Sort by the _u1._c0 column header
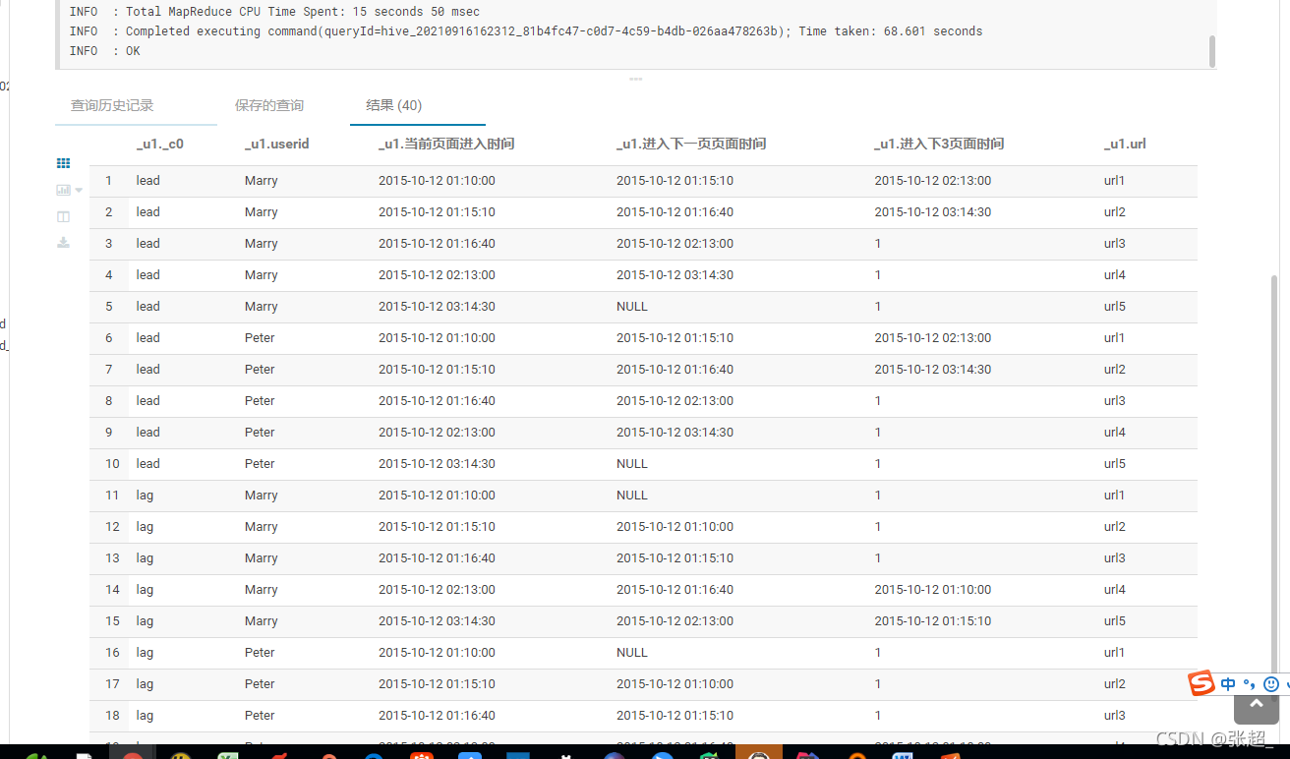This screenshot has width=1290, height=759. [160, 144]
